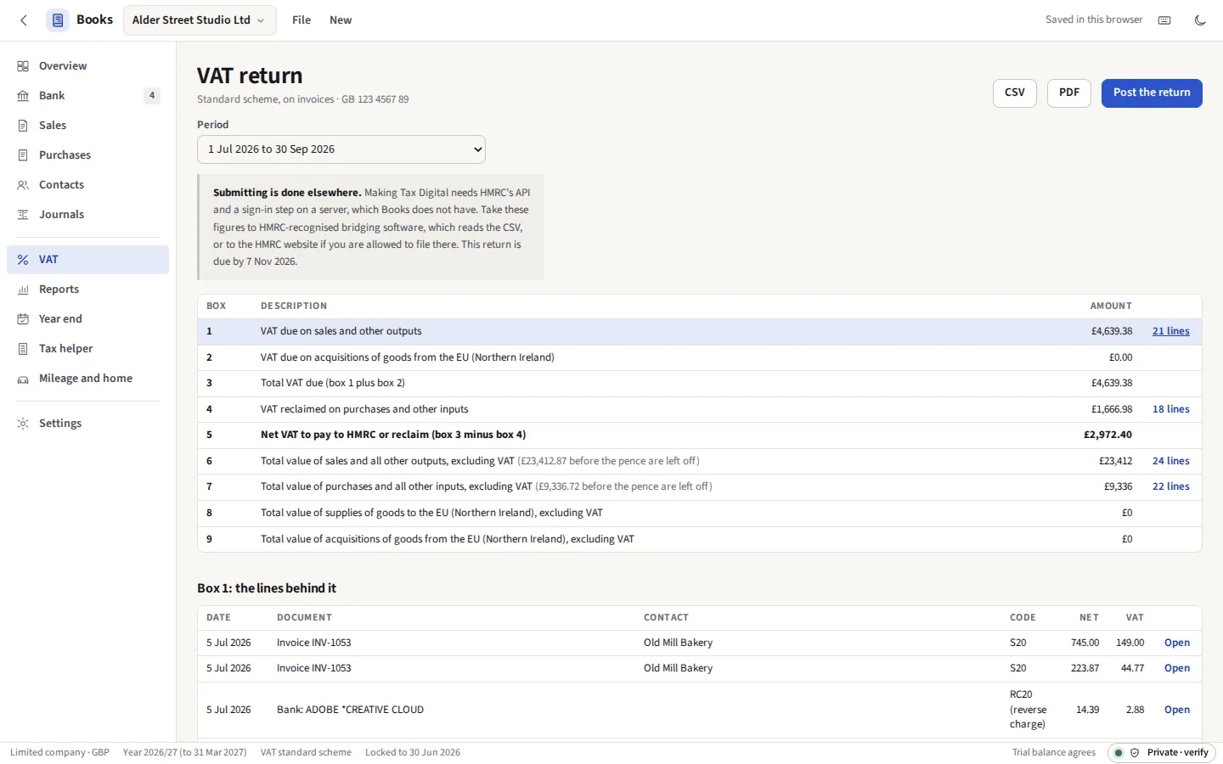Click the Sales sidebar icon
Viewport: 1223px width, 764px height.
click(23, 126)
